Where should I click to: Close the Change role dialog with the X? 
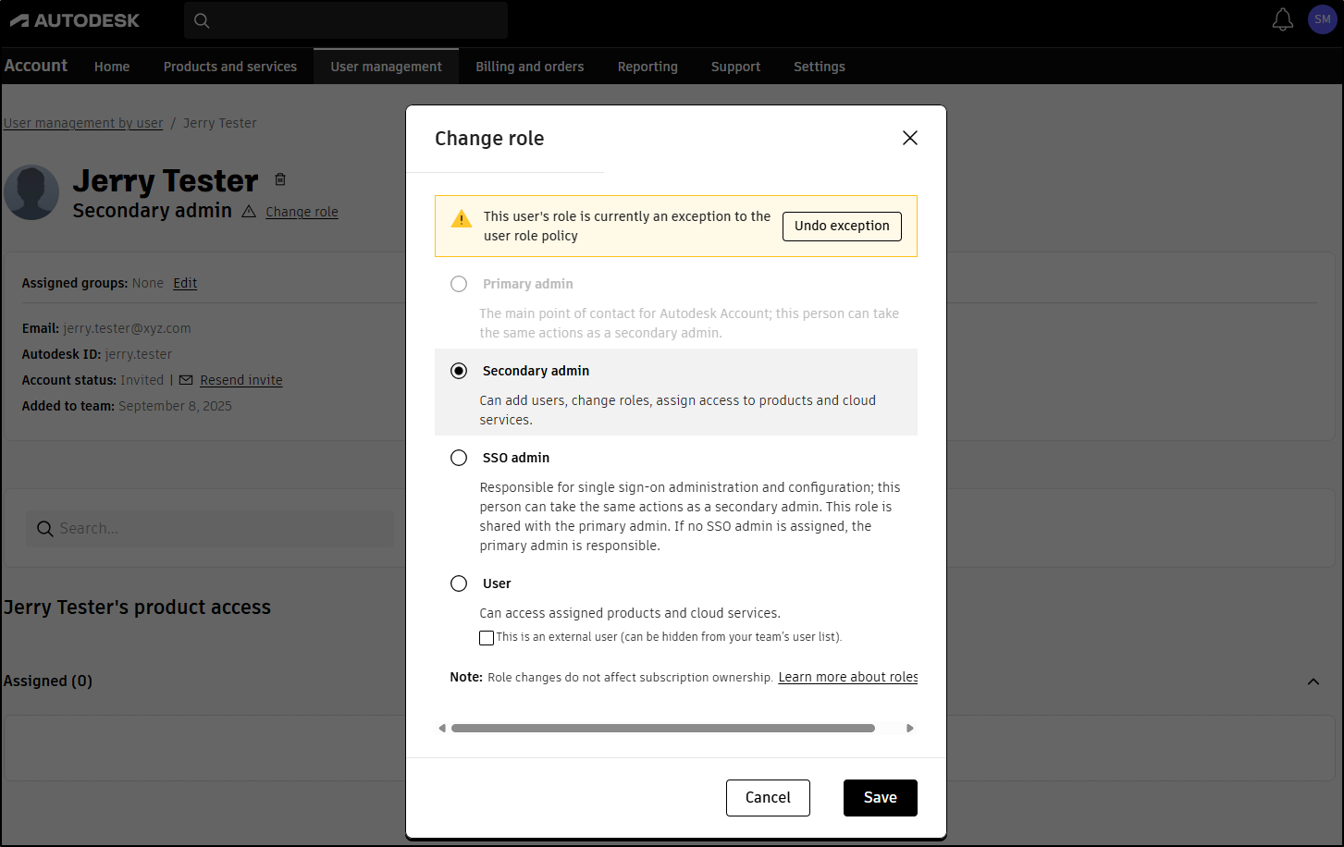910,138
